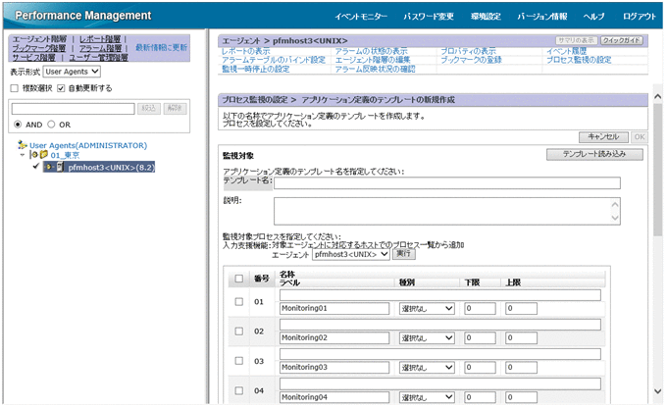Check the row 03 checkbox
Image resolution: width=667 pixels, height=408 pixels.
(239, 361)
